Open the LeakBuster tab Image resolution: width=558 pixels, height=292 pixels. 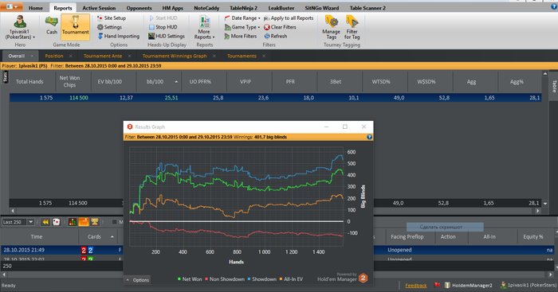[x=281, y=8]
